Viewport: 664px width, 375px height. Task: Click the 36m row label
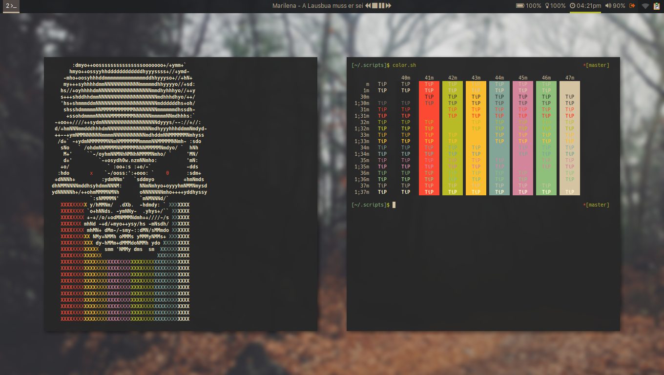click(x=365, y=173)
